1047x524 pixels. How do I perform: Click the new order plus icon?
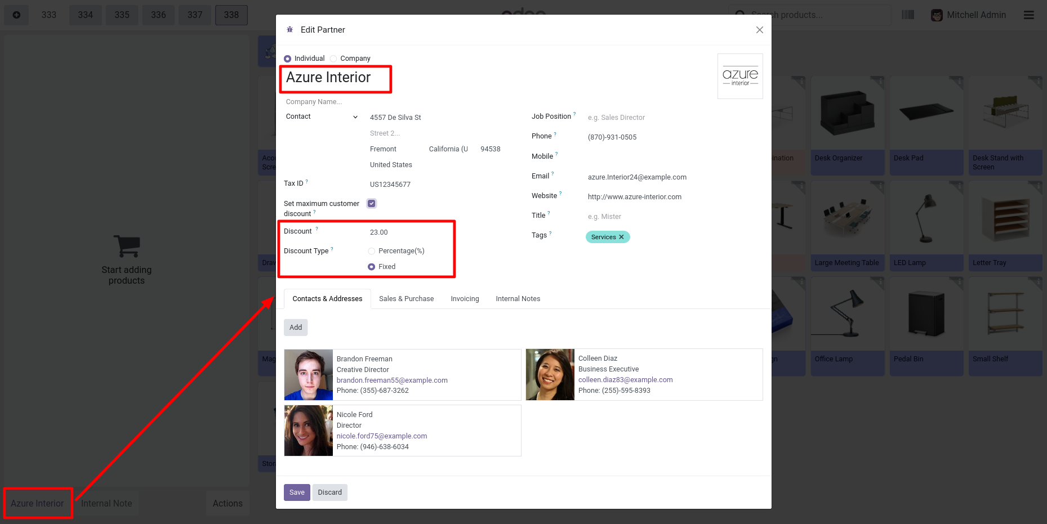(x=16, y=15)
